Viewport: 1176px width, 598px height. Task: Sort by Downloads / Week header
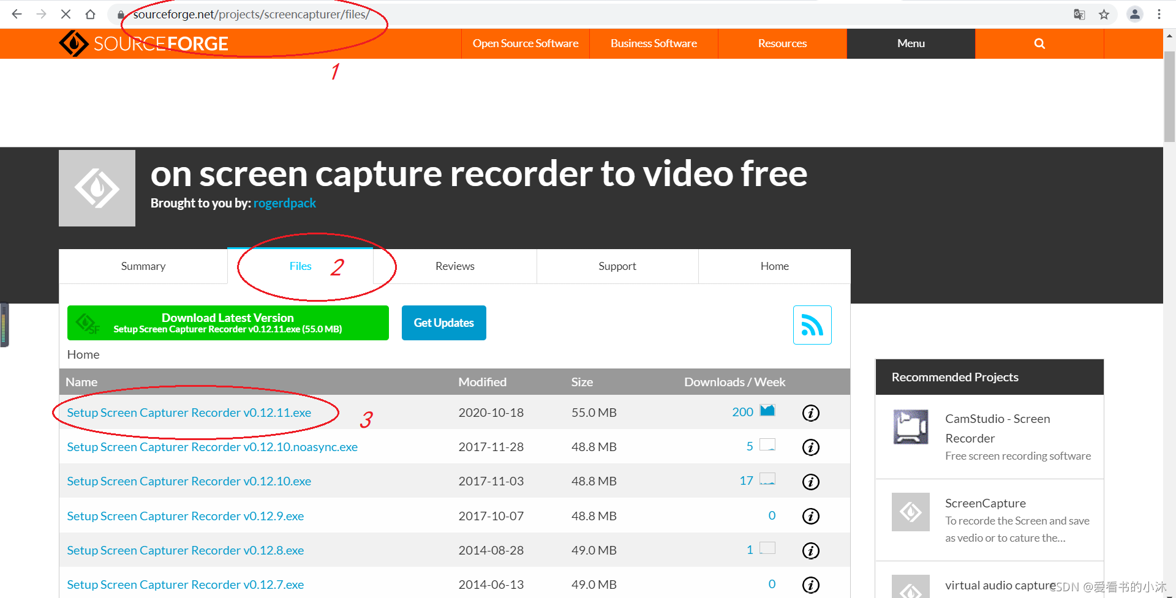[734, 382]
